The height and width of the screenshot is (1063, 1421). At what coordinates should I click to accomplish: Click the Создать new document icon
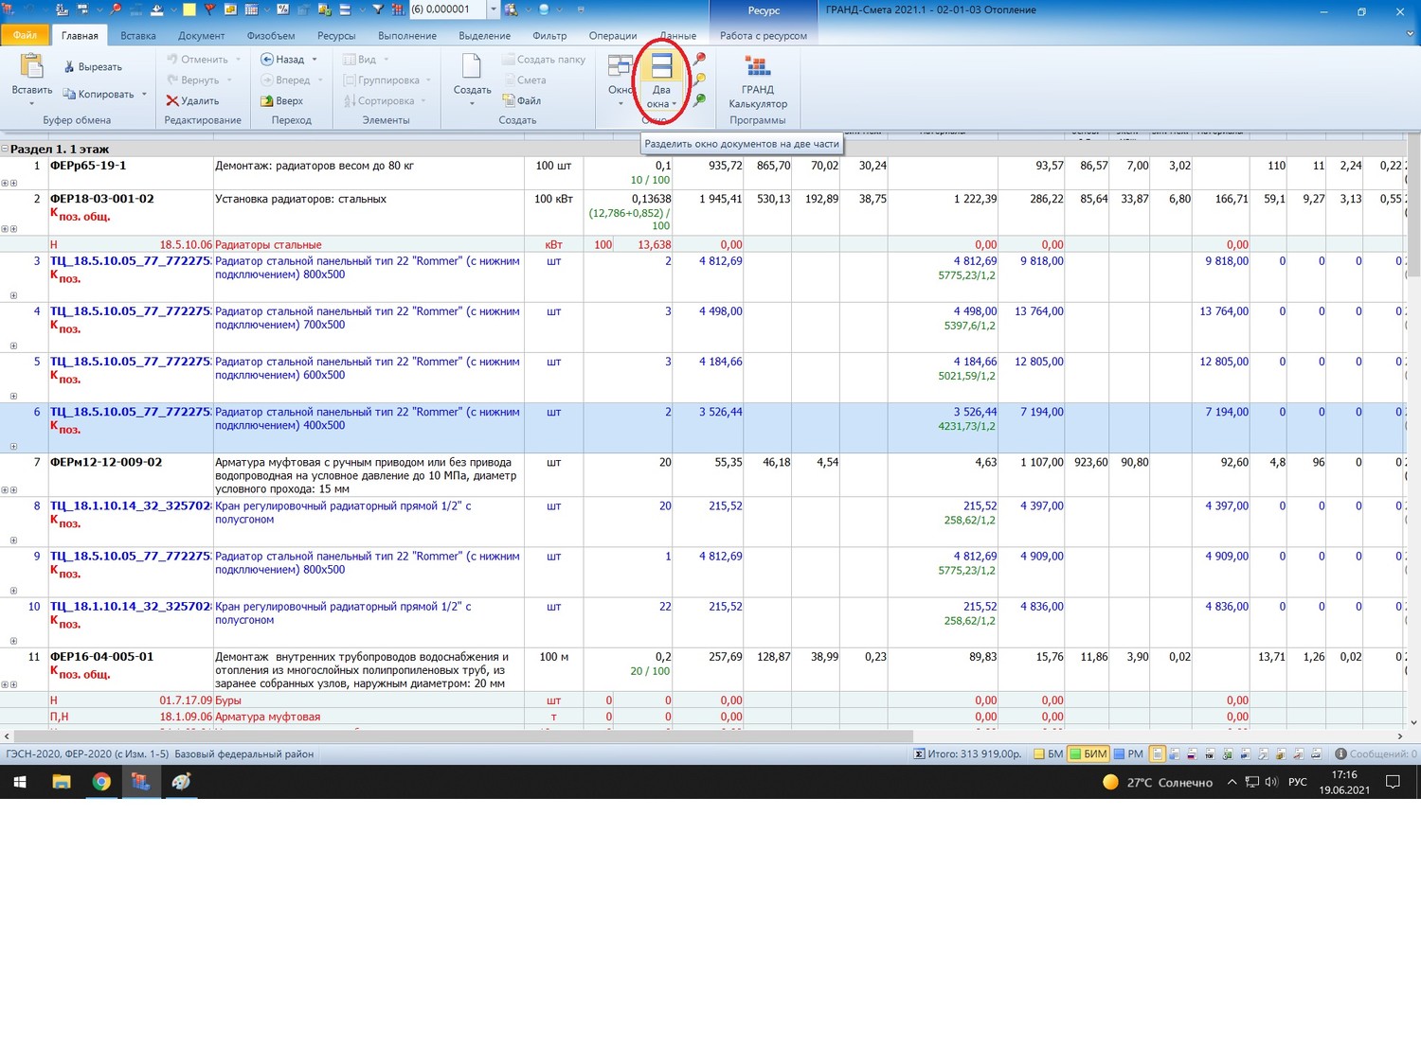coord(471,66)
